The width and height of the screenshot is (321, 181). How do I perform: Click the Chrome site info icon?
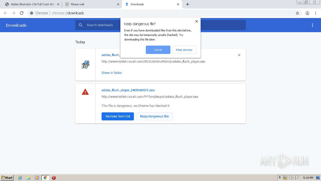point(32,13)
